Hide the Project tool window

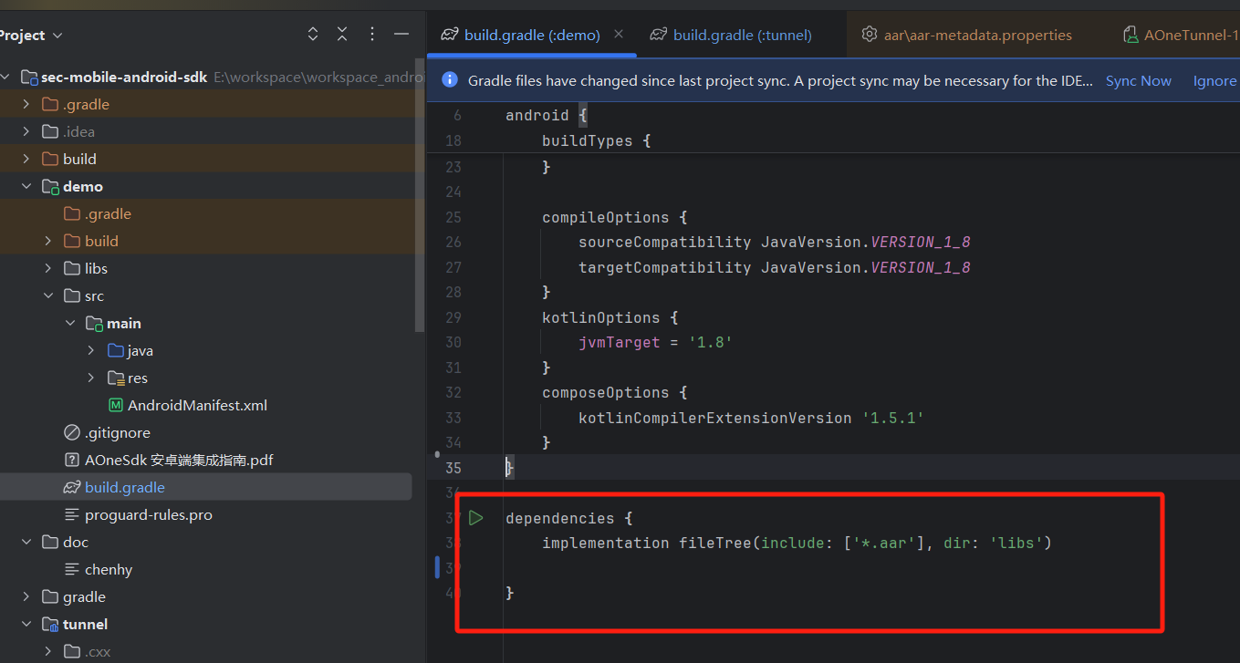click(401, 35)
